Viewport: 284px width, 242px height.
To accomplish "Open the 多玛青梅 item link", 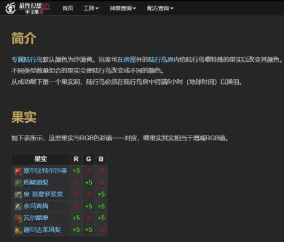I will (x=36, y=206).
